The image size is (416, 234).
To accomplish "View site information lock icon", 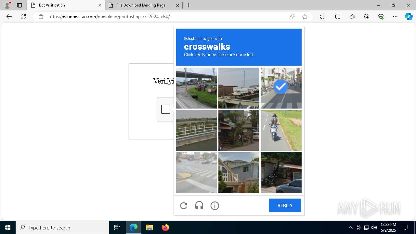I will click(41, 17).
